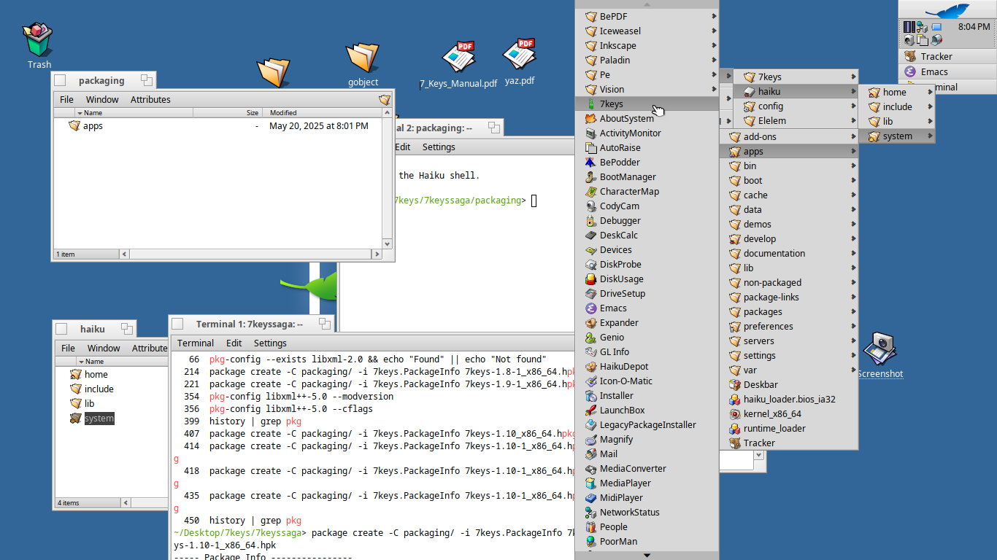Expand the Inkscape submenu
The width and height of the screenshot is (997, 560).
coord(647,46)
